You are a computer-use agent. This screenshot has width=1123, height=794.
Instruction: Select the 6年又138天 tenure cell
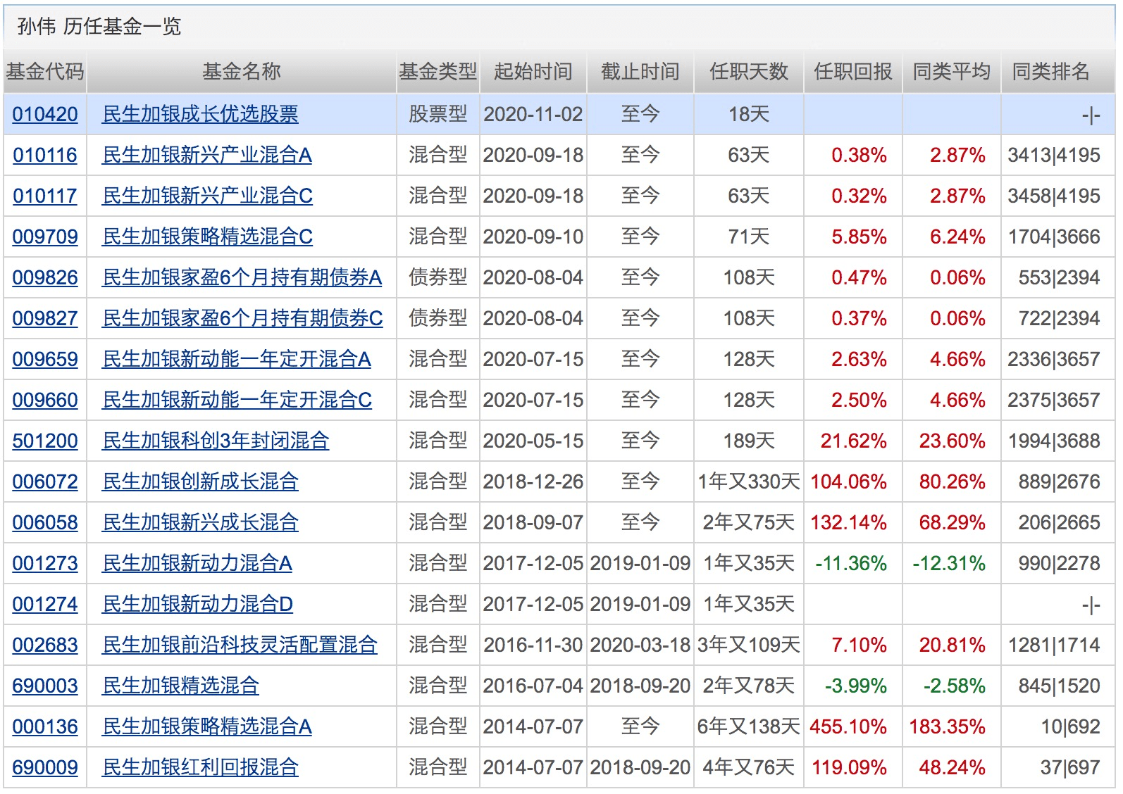[749, 726]
